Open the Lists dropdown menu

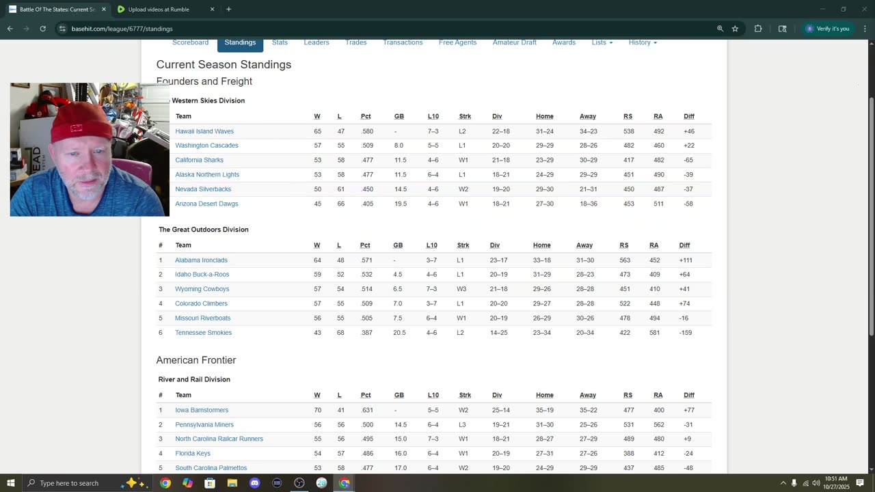tap(602, 42)
